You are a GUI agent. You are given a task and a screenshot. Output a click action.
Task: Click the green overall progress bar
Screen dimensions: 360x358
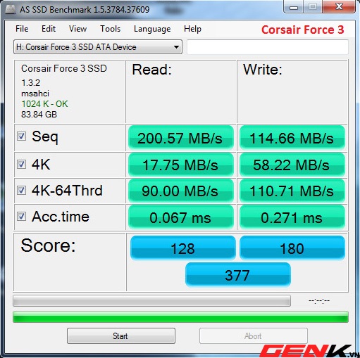[x=180, y=317]
